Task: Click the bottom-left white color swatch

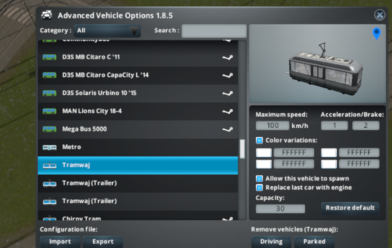Action: point(264,164)
